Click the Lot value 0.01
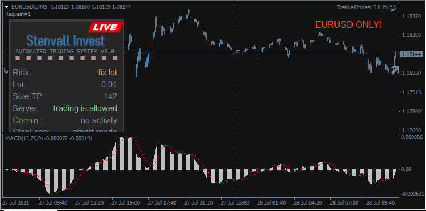Image resolution: width=426 pixels, height=211 pixels. (x=109, y=85)
